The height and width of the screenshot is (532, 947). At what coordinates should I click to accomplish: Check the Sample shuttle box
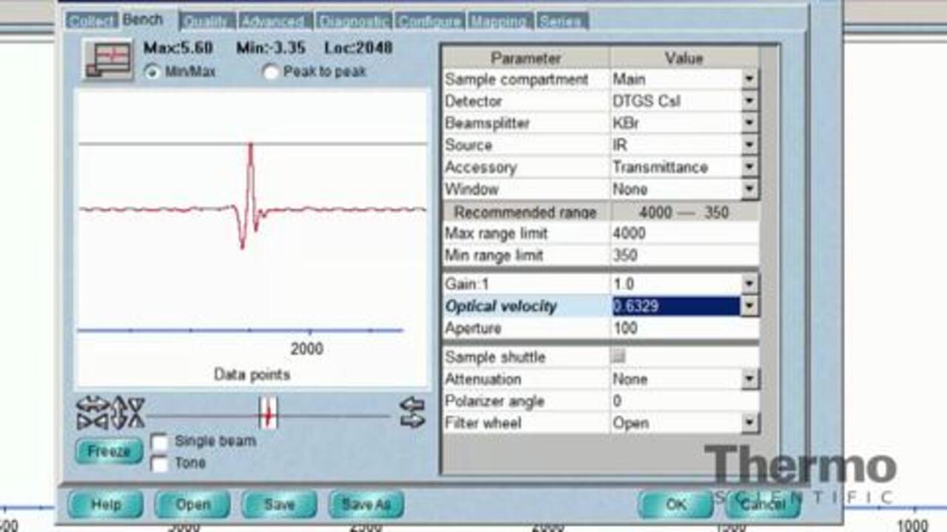pos(618,357)
